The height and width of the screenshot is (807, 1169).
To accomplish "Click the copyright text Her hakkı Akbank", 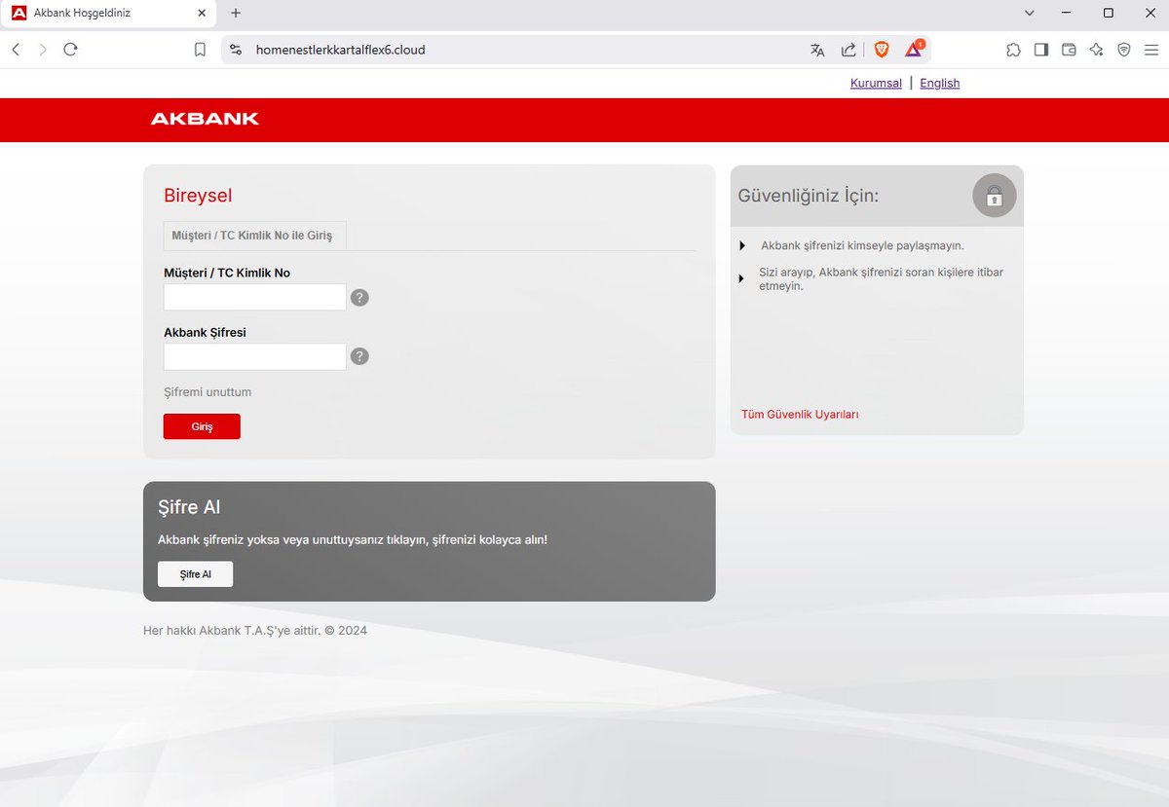I will (x=255, y=631).
